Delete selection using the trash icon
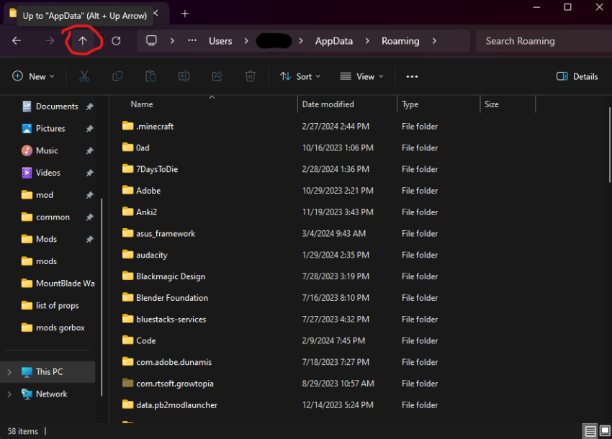 (x=249, y=76)
